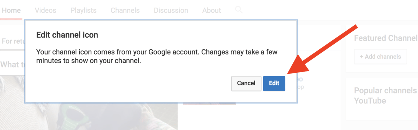Viewport: 418px width, 130px height.
Task: Confirm with the blue Edit button
Action: [274, 83]
